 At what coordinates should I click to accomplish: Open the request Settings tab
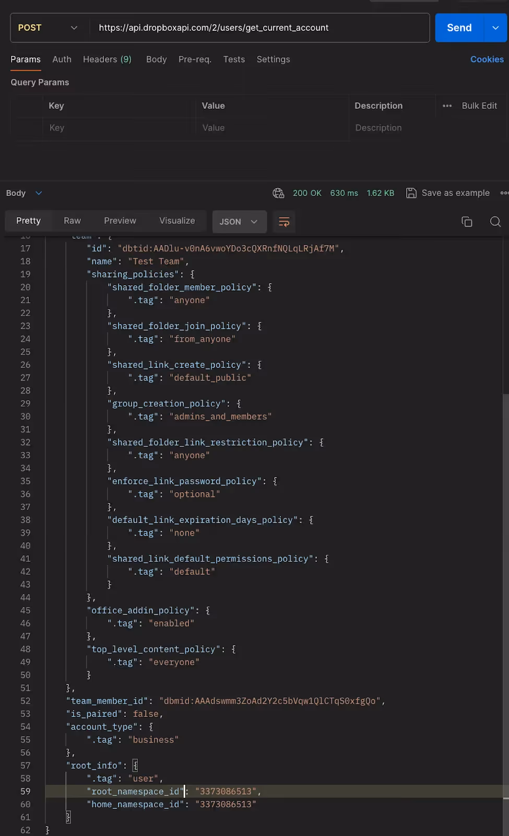(273, 60)
